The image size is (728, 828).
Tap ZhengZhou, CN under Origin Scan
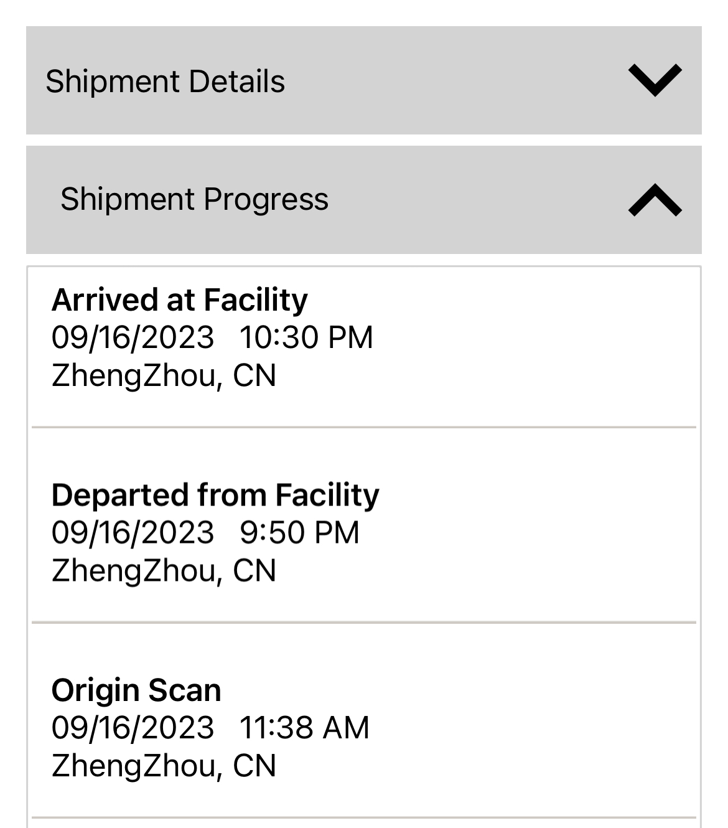point(164,766)
